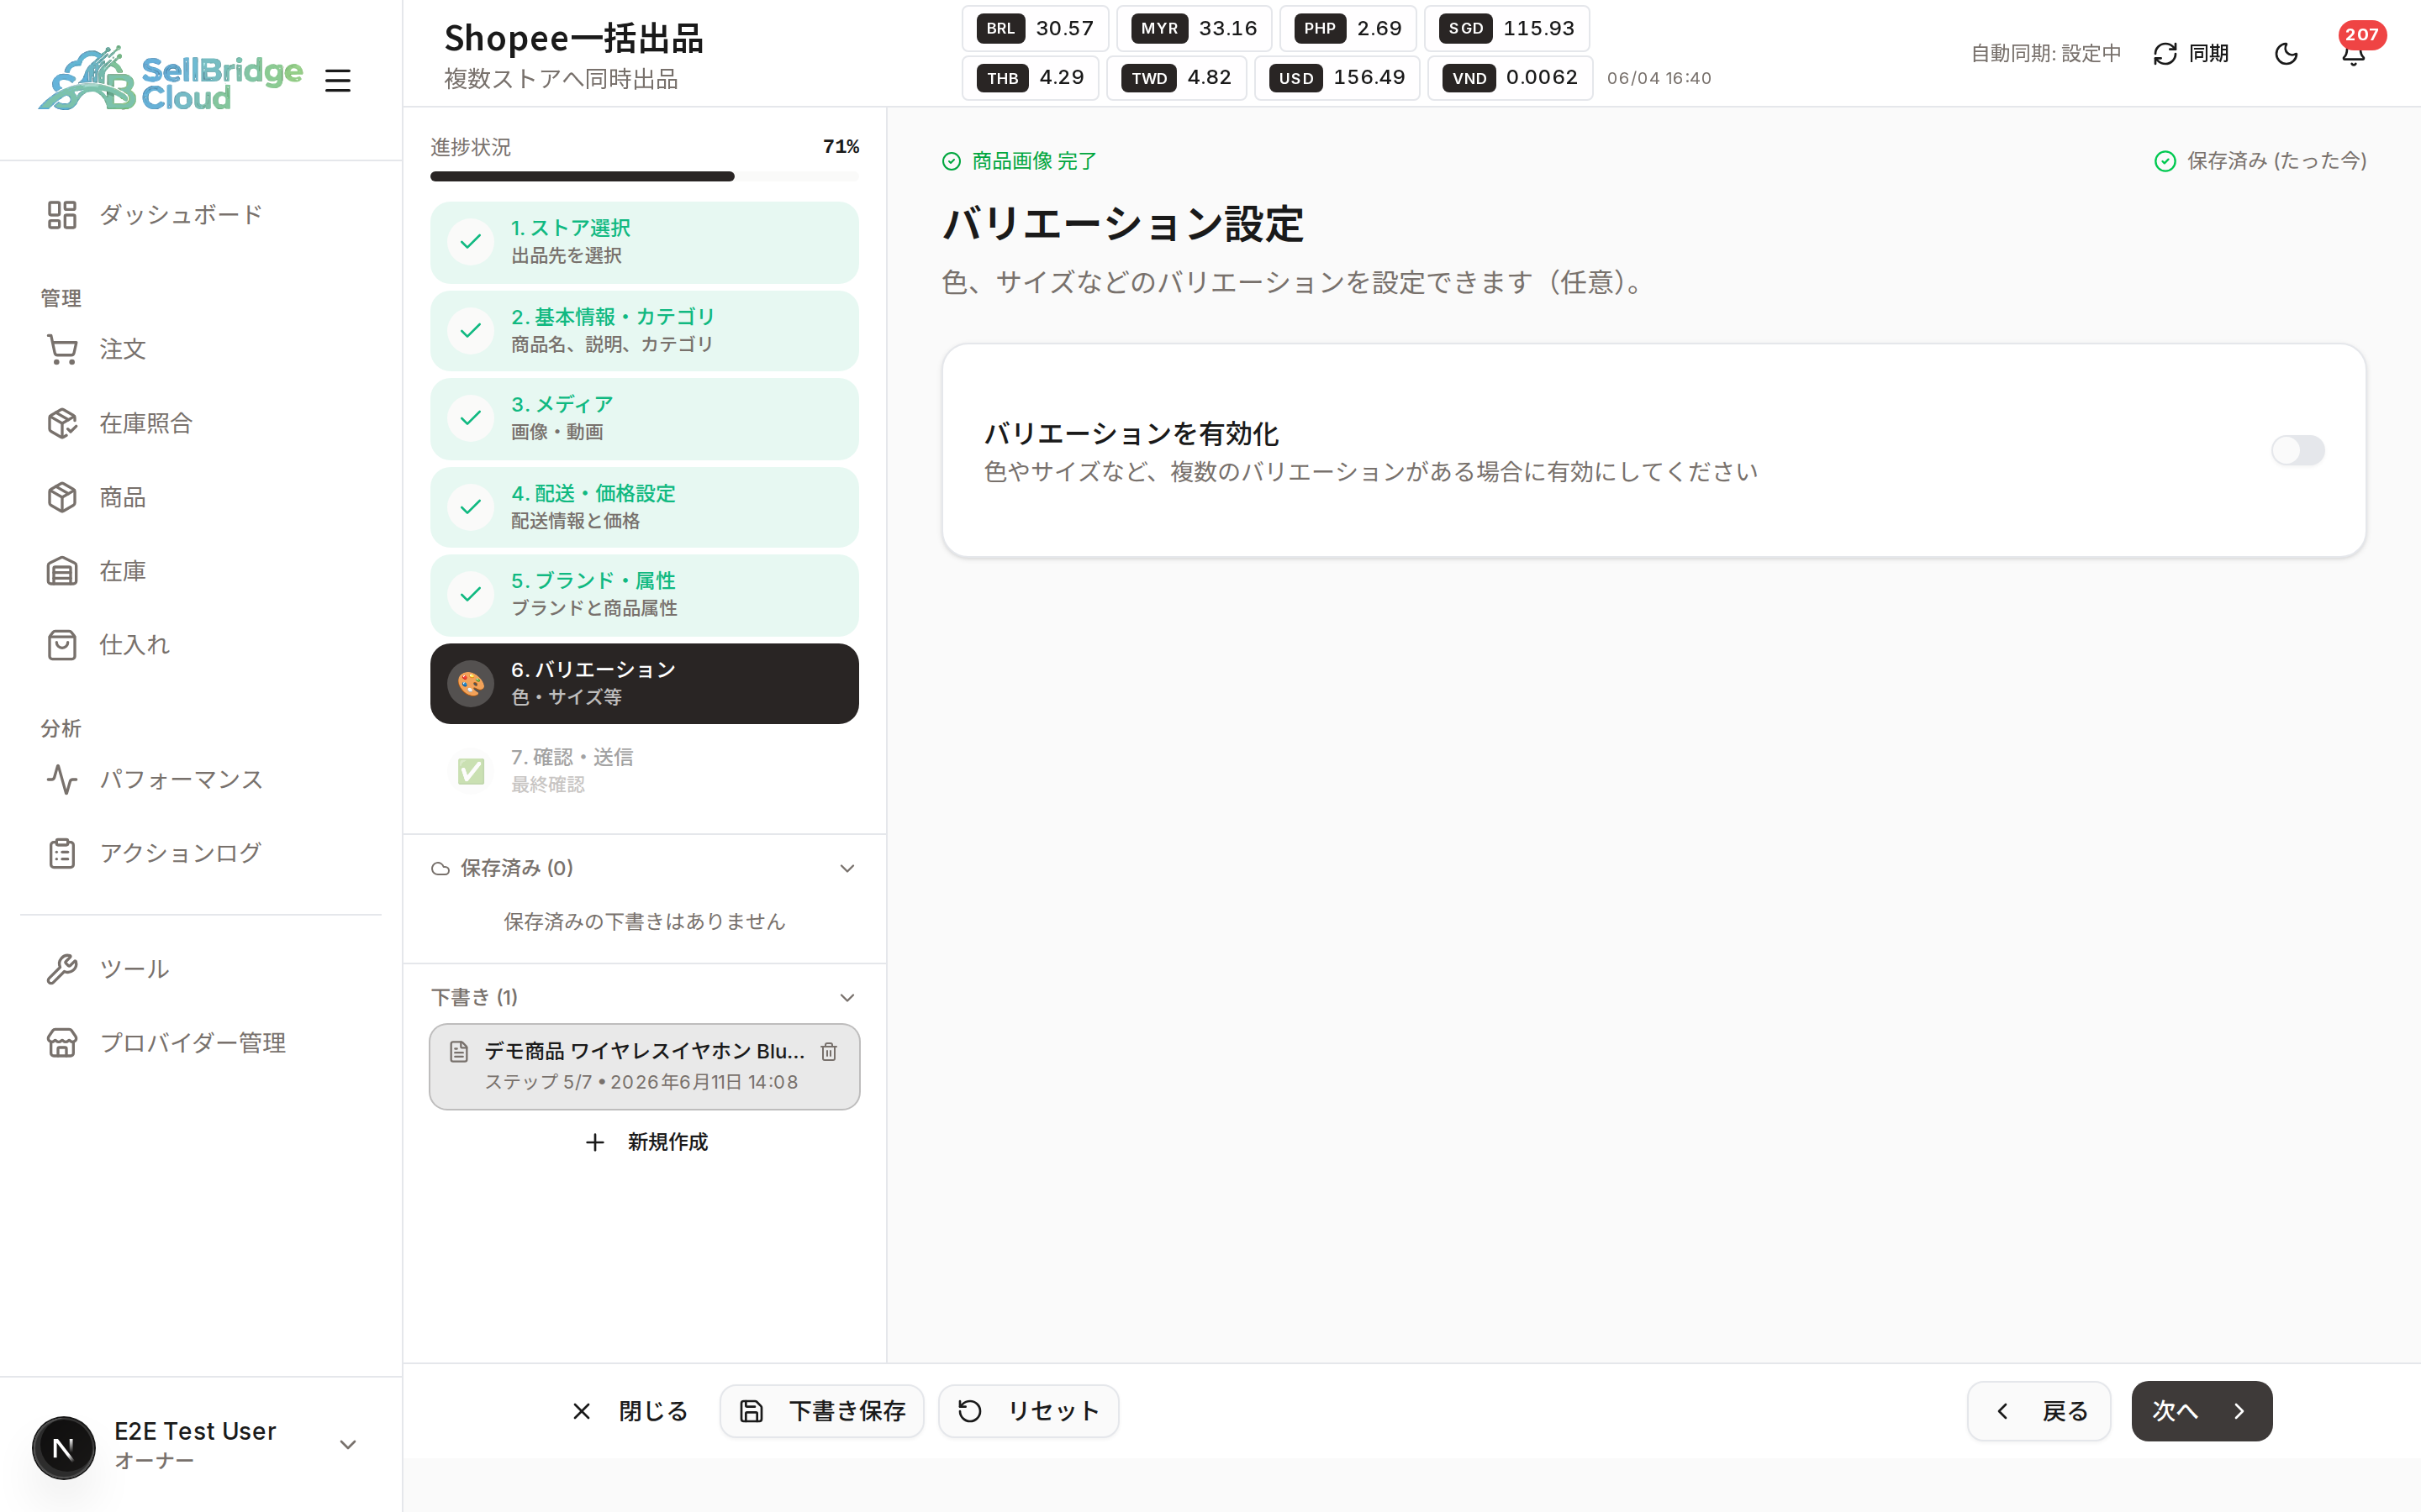Click the SGD exchange rate badge
This screenshot has width=2421, height=1512.
point(1506,29)
